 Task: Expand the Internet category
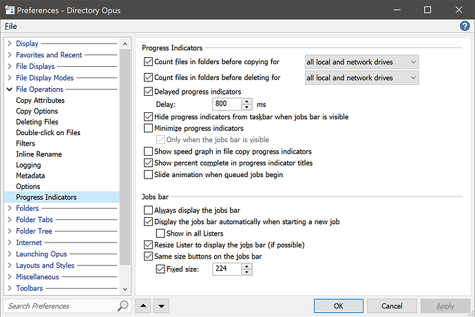[x=10, y=243]
